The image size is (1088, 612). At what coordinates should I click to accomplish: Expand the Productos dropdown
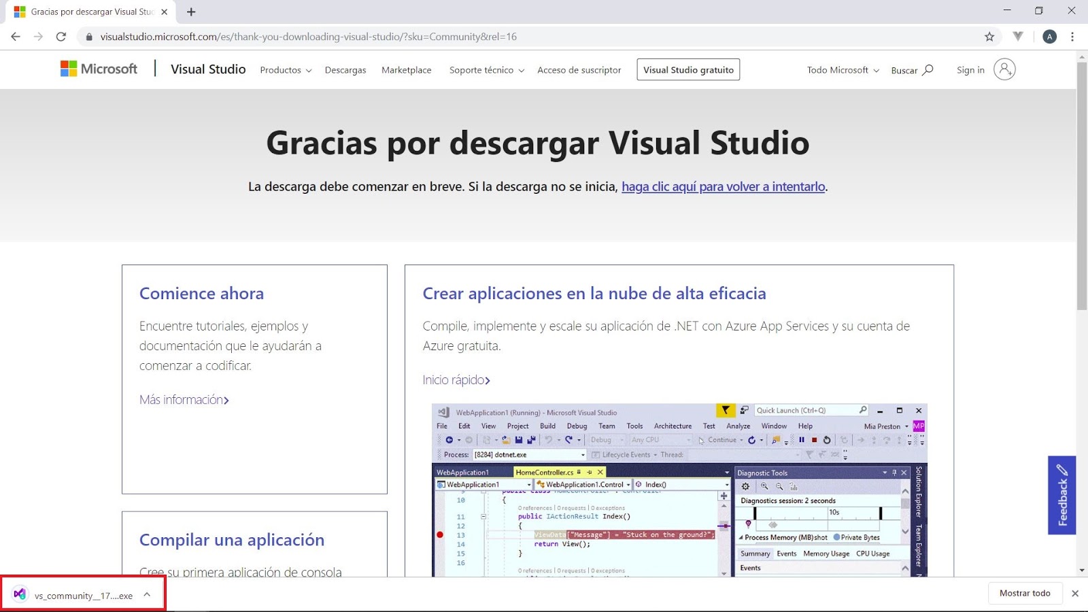tap(285, 69)
